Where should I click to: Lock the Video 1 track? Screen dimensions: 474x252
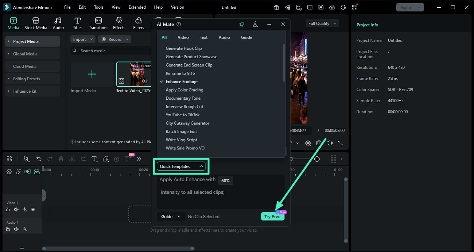[8, 209]
